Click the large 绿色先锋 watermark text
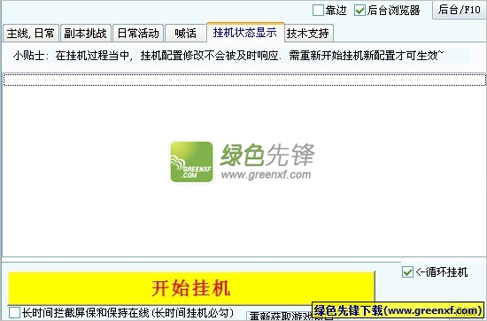 267,155
